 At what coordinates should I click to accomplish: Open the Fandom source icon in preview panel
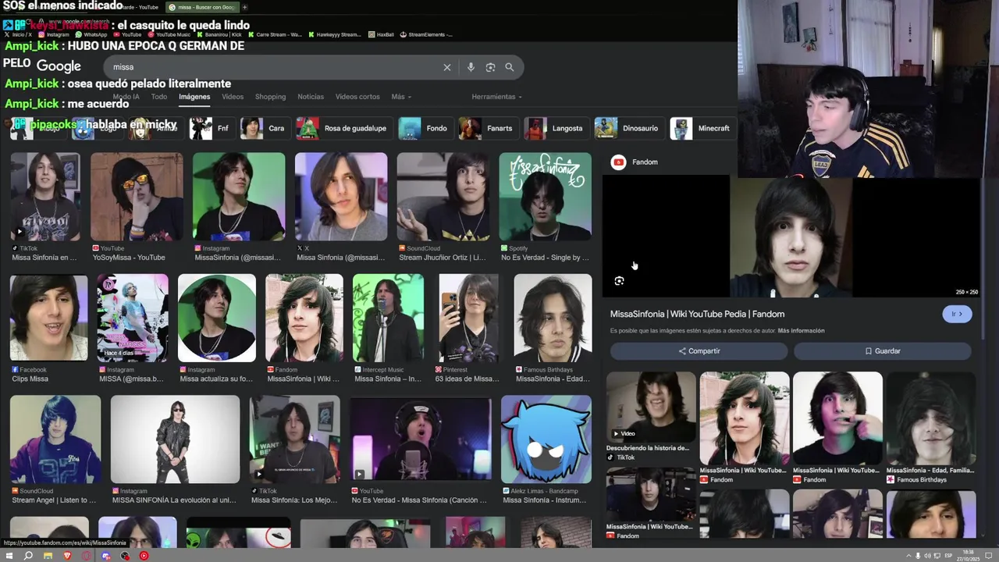[x=619, y=162]
